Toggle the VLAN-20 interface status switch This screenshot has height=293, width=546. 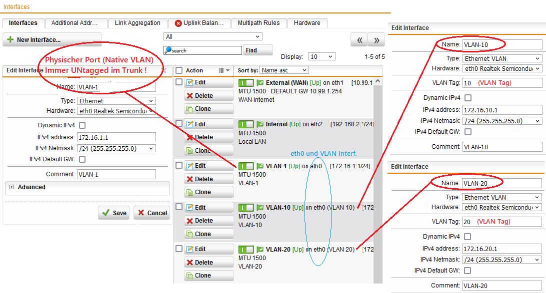[x=246, y=249]
